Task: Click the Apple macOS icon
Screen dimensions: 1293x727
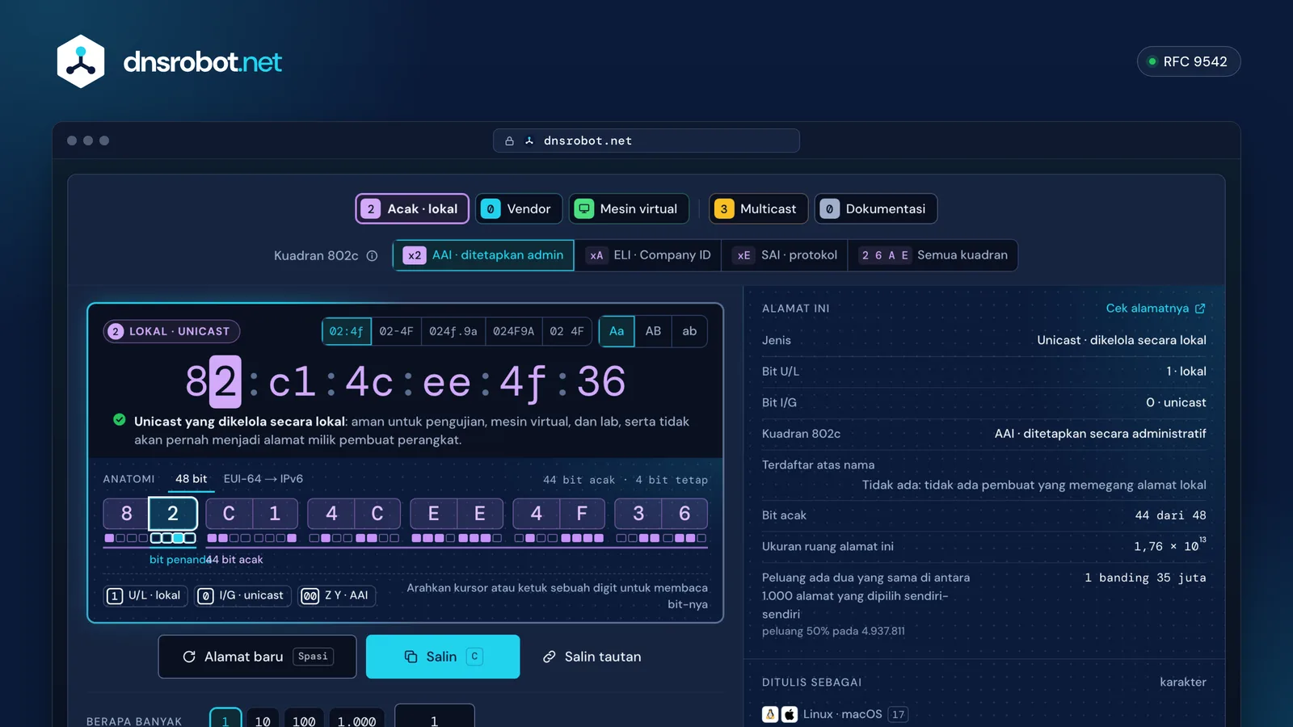Action: (790, 714)
